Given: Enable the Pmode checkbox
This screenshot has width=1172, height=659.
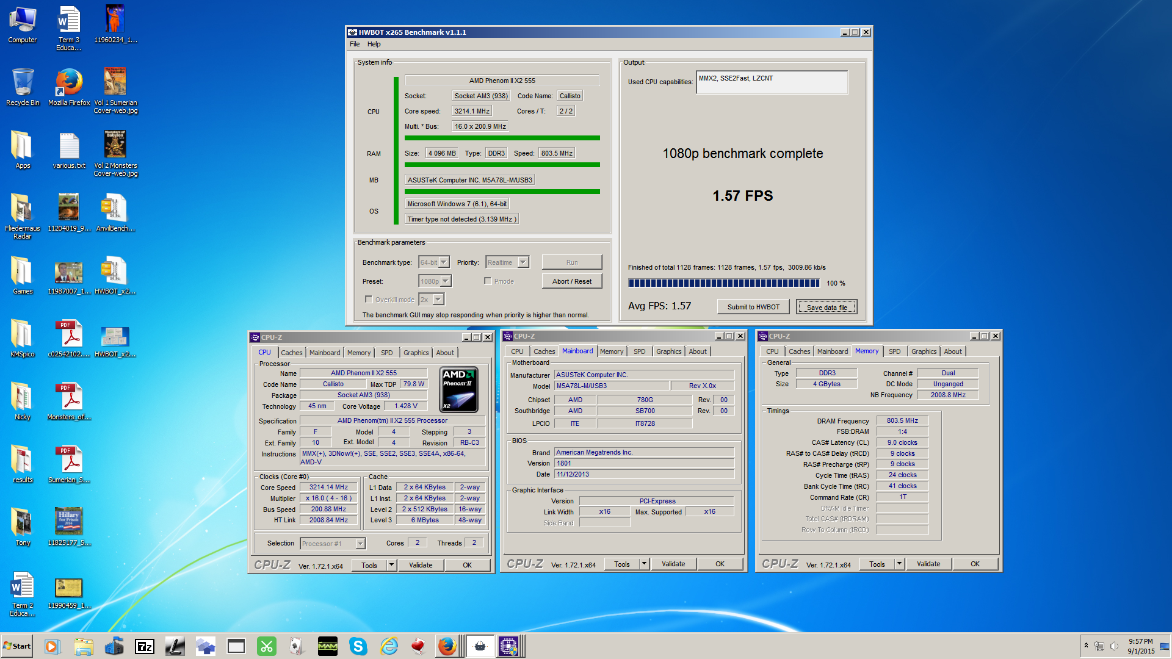Looking at the screenshot, I should (x=488, y=281).
